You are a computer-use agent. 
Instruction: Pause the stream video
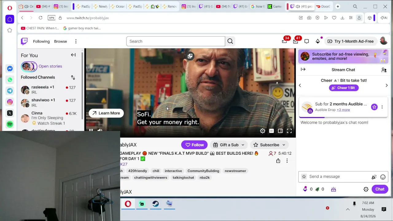coord(91,130)
